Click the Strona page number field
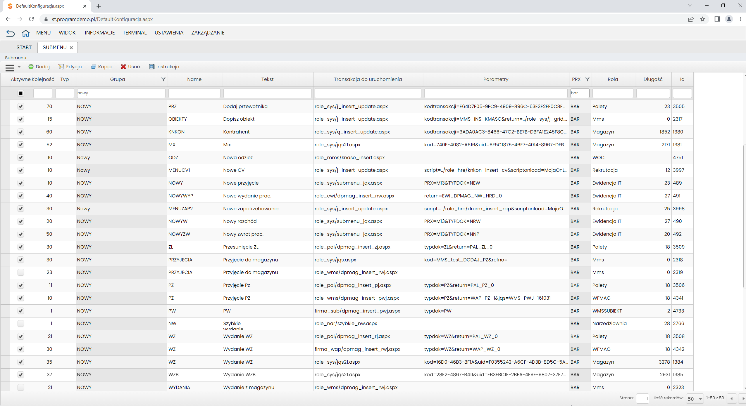The height and width of the screenshot is (406, 746). [642, 398]
